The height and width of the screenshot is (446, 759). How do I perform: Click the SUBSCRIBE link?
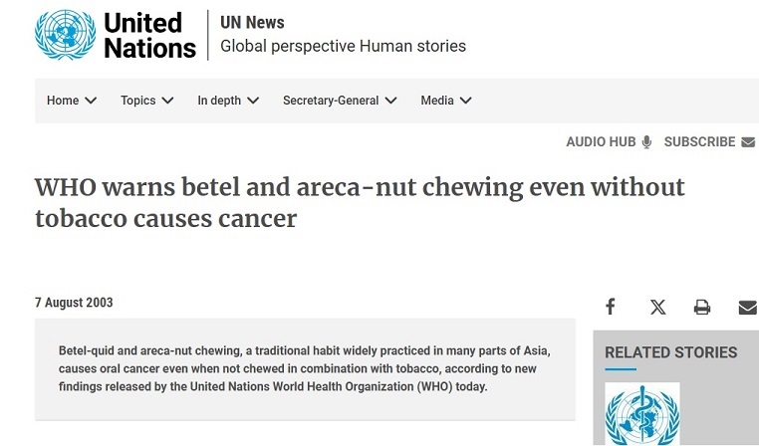[x=699, y=142]
